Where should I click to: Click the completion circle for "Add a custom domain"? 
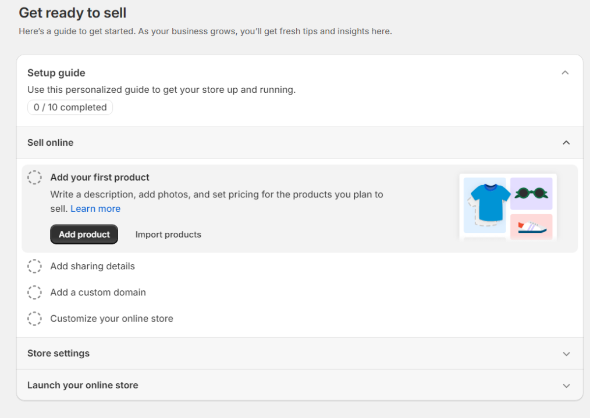[x=35, y=292]
